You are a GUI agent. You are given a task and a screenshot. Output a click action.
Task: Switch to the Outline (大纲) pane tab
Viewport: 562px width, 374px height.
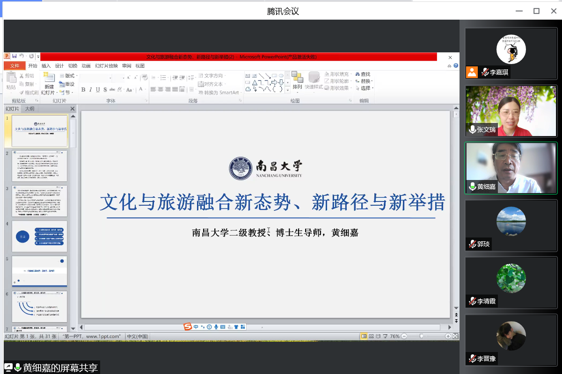pyautogui.click(x=29, y=109)
